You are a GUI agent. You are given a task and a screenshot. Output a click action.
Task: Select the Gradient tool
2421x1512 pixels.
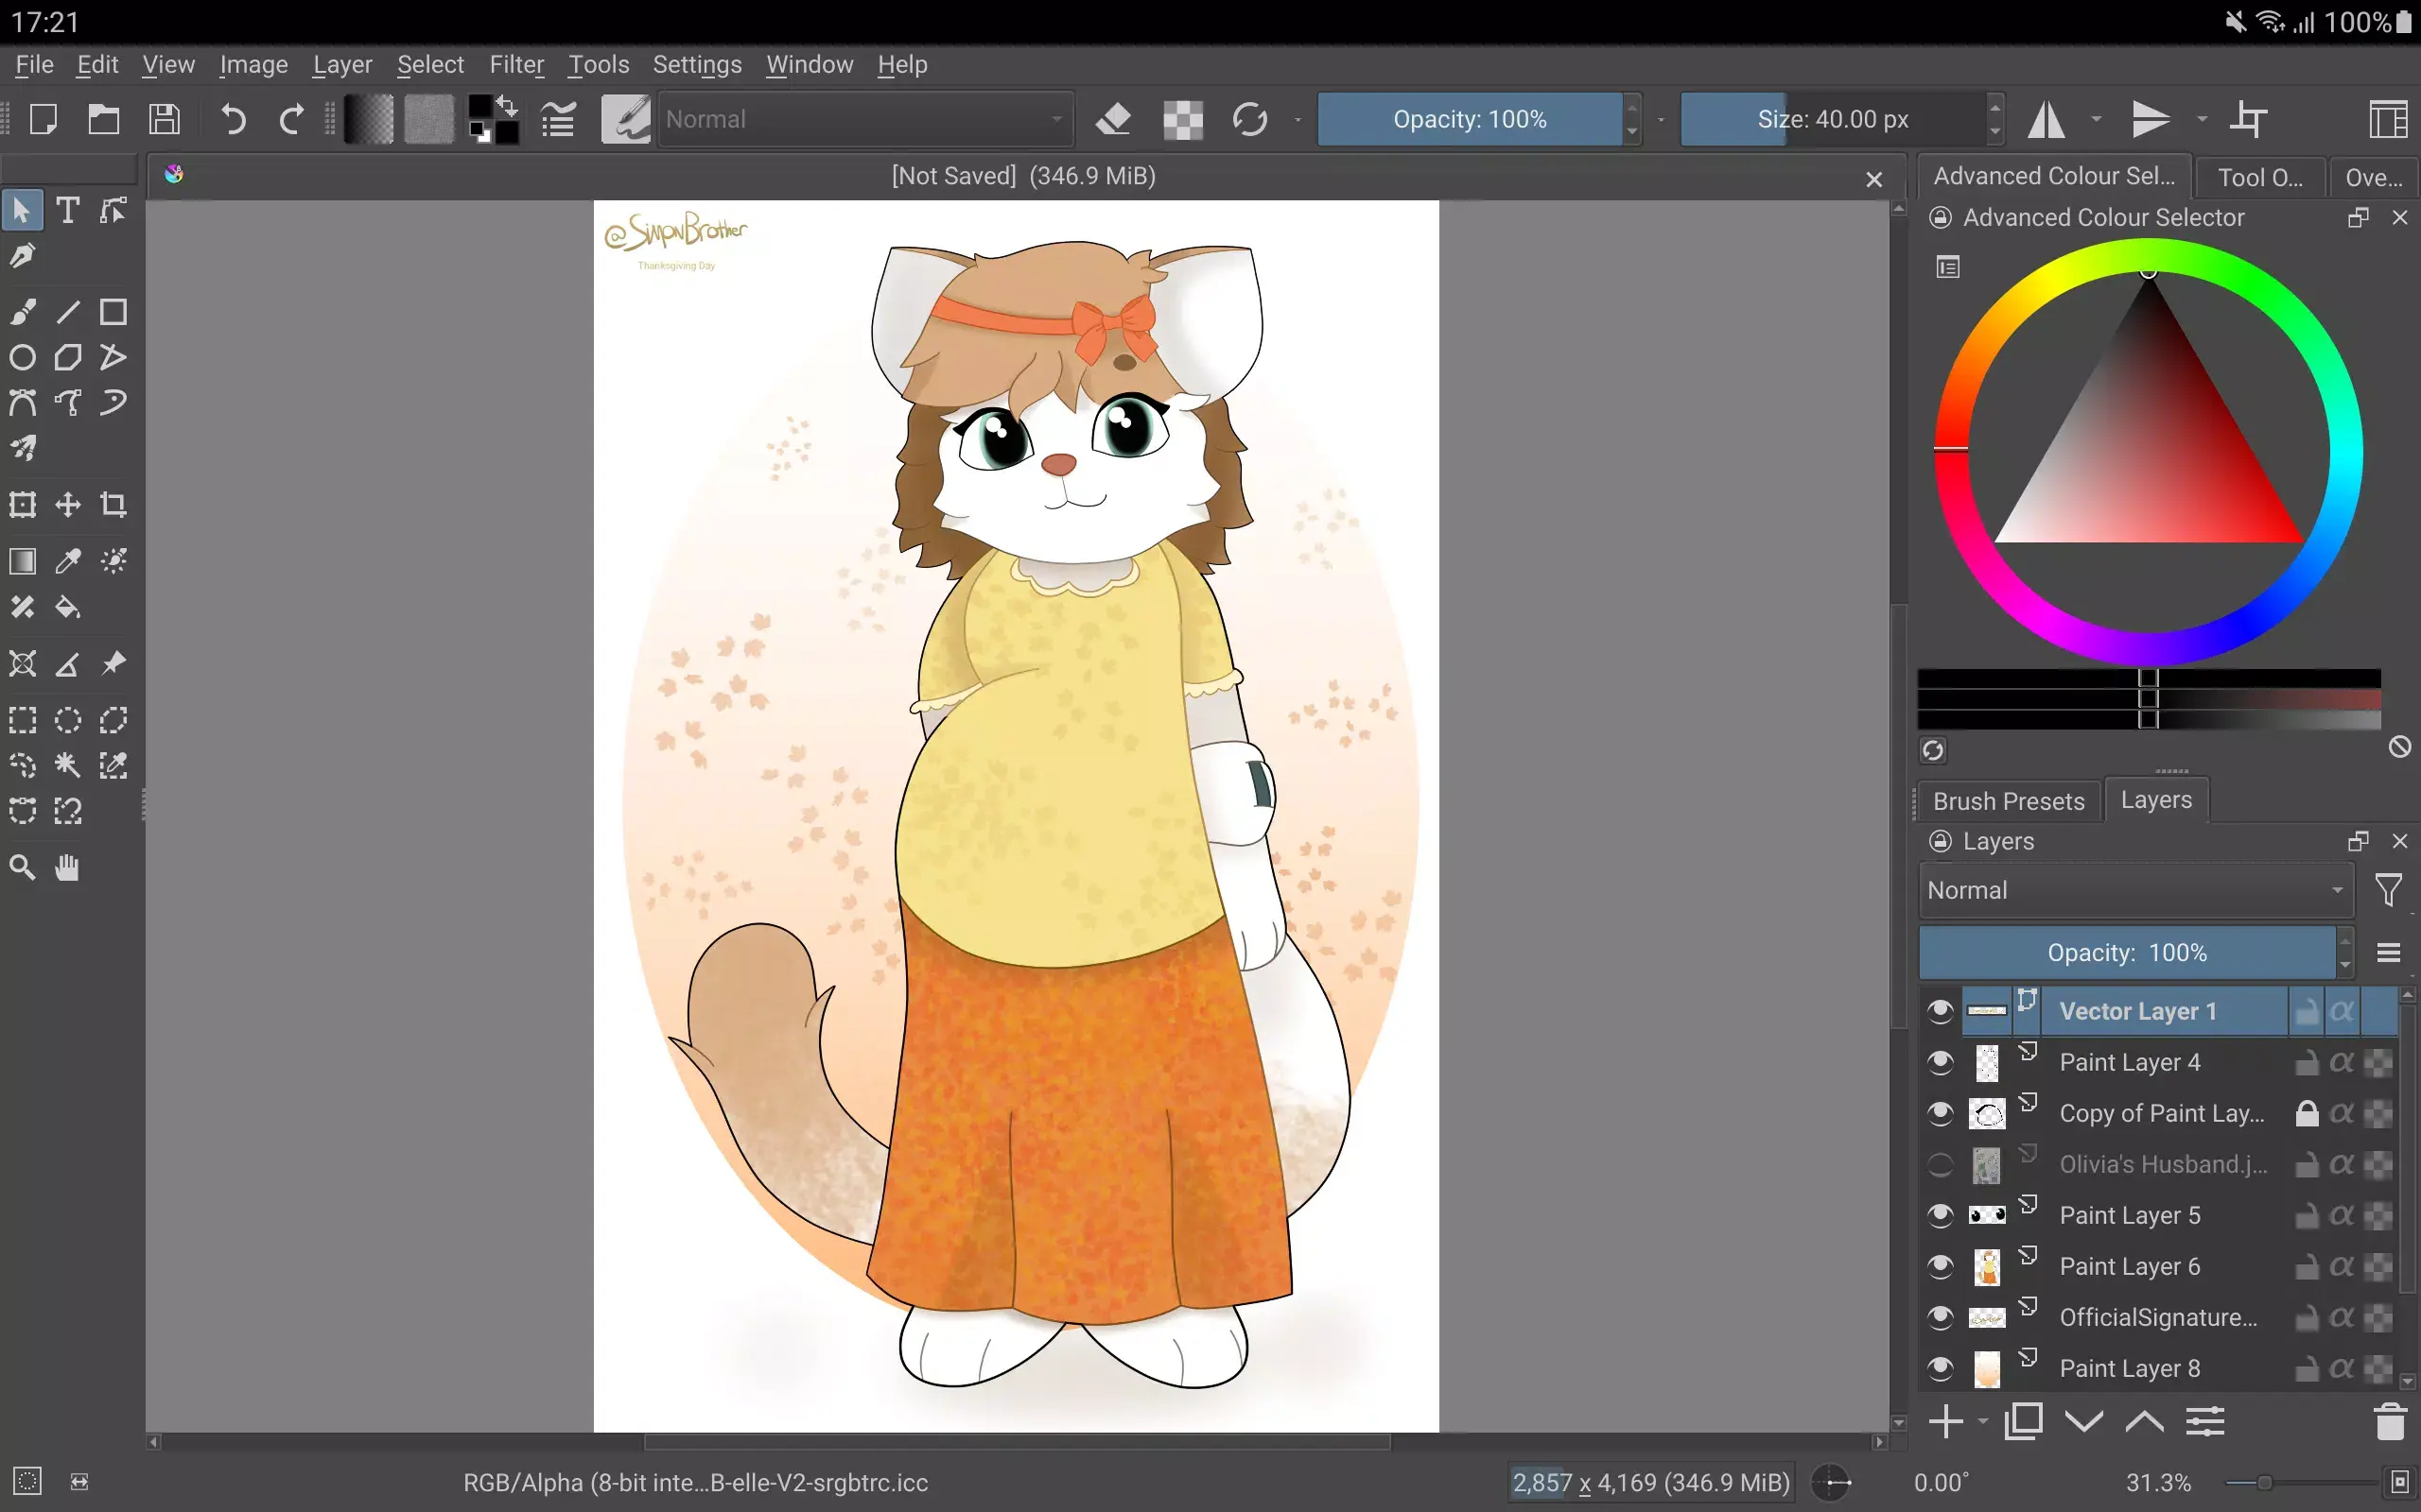[x=22, y=561]
